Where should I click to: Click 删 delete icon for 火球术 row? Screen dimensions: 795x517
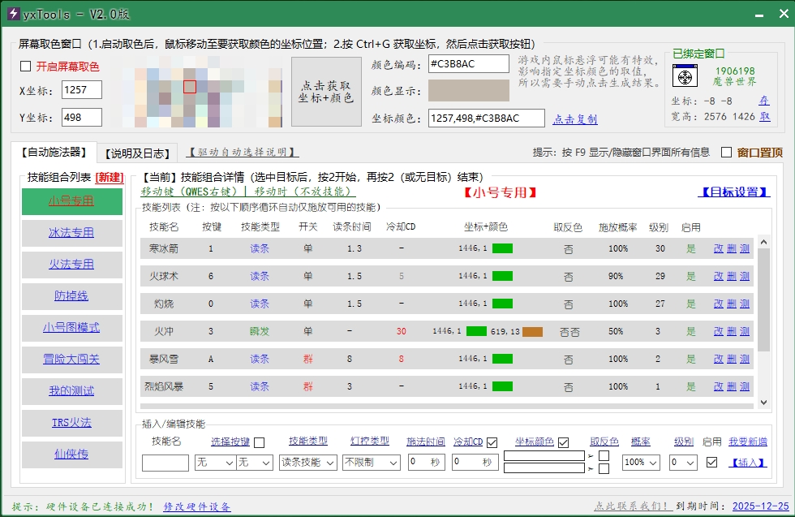tap(731, 277)
